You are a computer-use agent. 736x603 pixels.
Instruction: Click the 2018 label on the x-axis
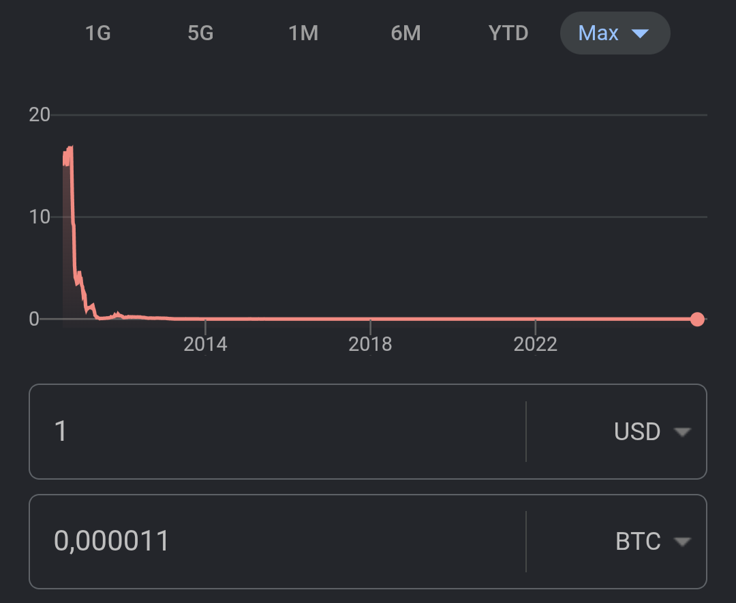(370, 344)
